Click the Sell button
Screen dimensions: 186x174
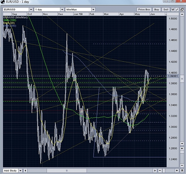point(166,10)
